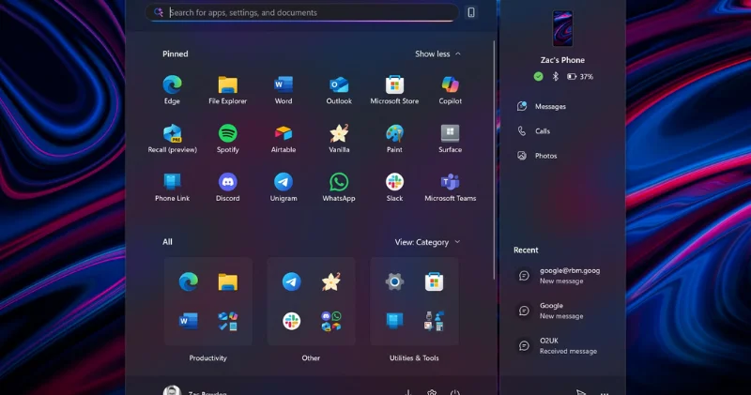Open the View: Category dropdown
The width and height of the screenshot is (751, 395).
pyautogui.click(x=427, y=242)
